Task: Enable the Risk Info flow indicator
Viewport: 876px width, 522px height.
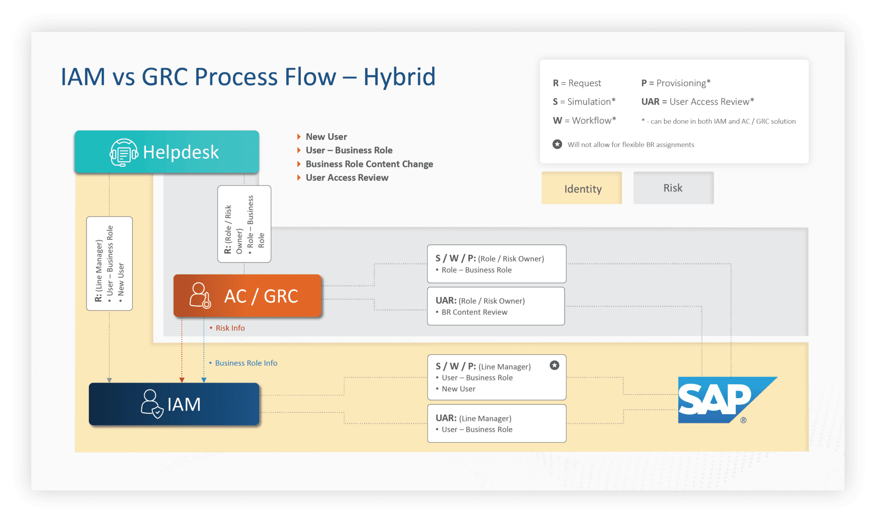Action: 230,328
